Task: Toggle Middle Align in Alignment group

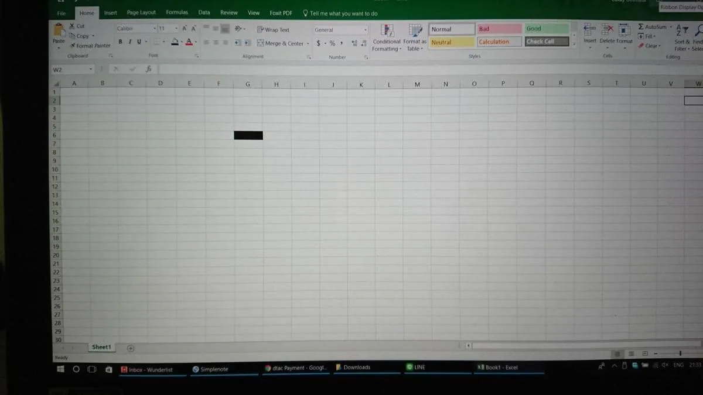Action: (x=216, y=28)
